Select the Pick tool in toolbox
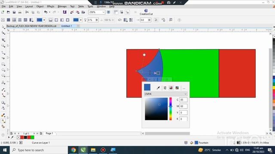Viewport: 275px width, 154px height. tap(3, 27)
